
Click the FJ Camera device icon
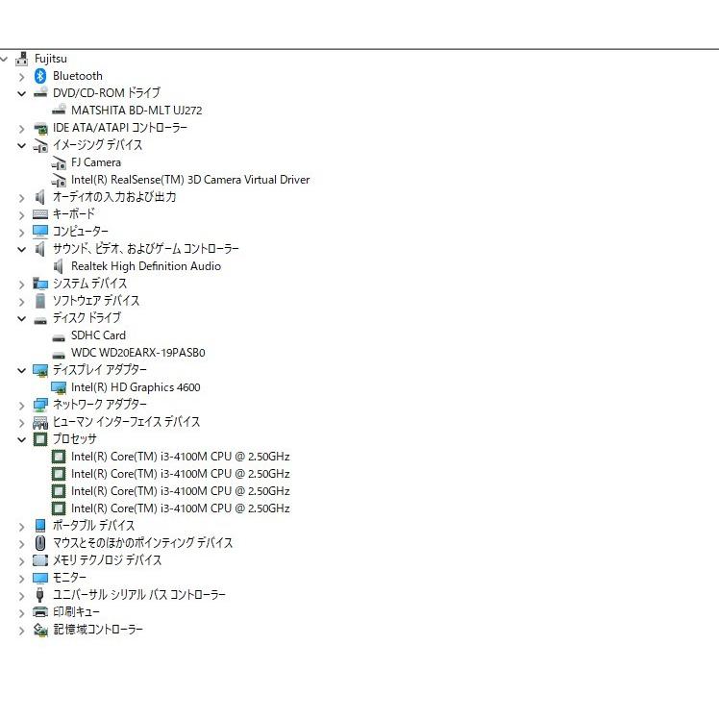tap(59, 162)
